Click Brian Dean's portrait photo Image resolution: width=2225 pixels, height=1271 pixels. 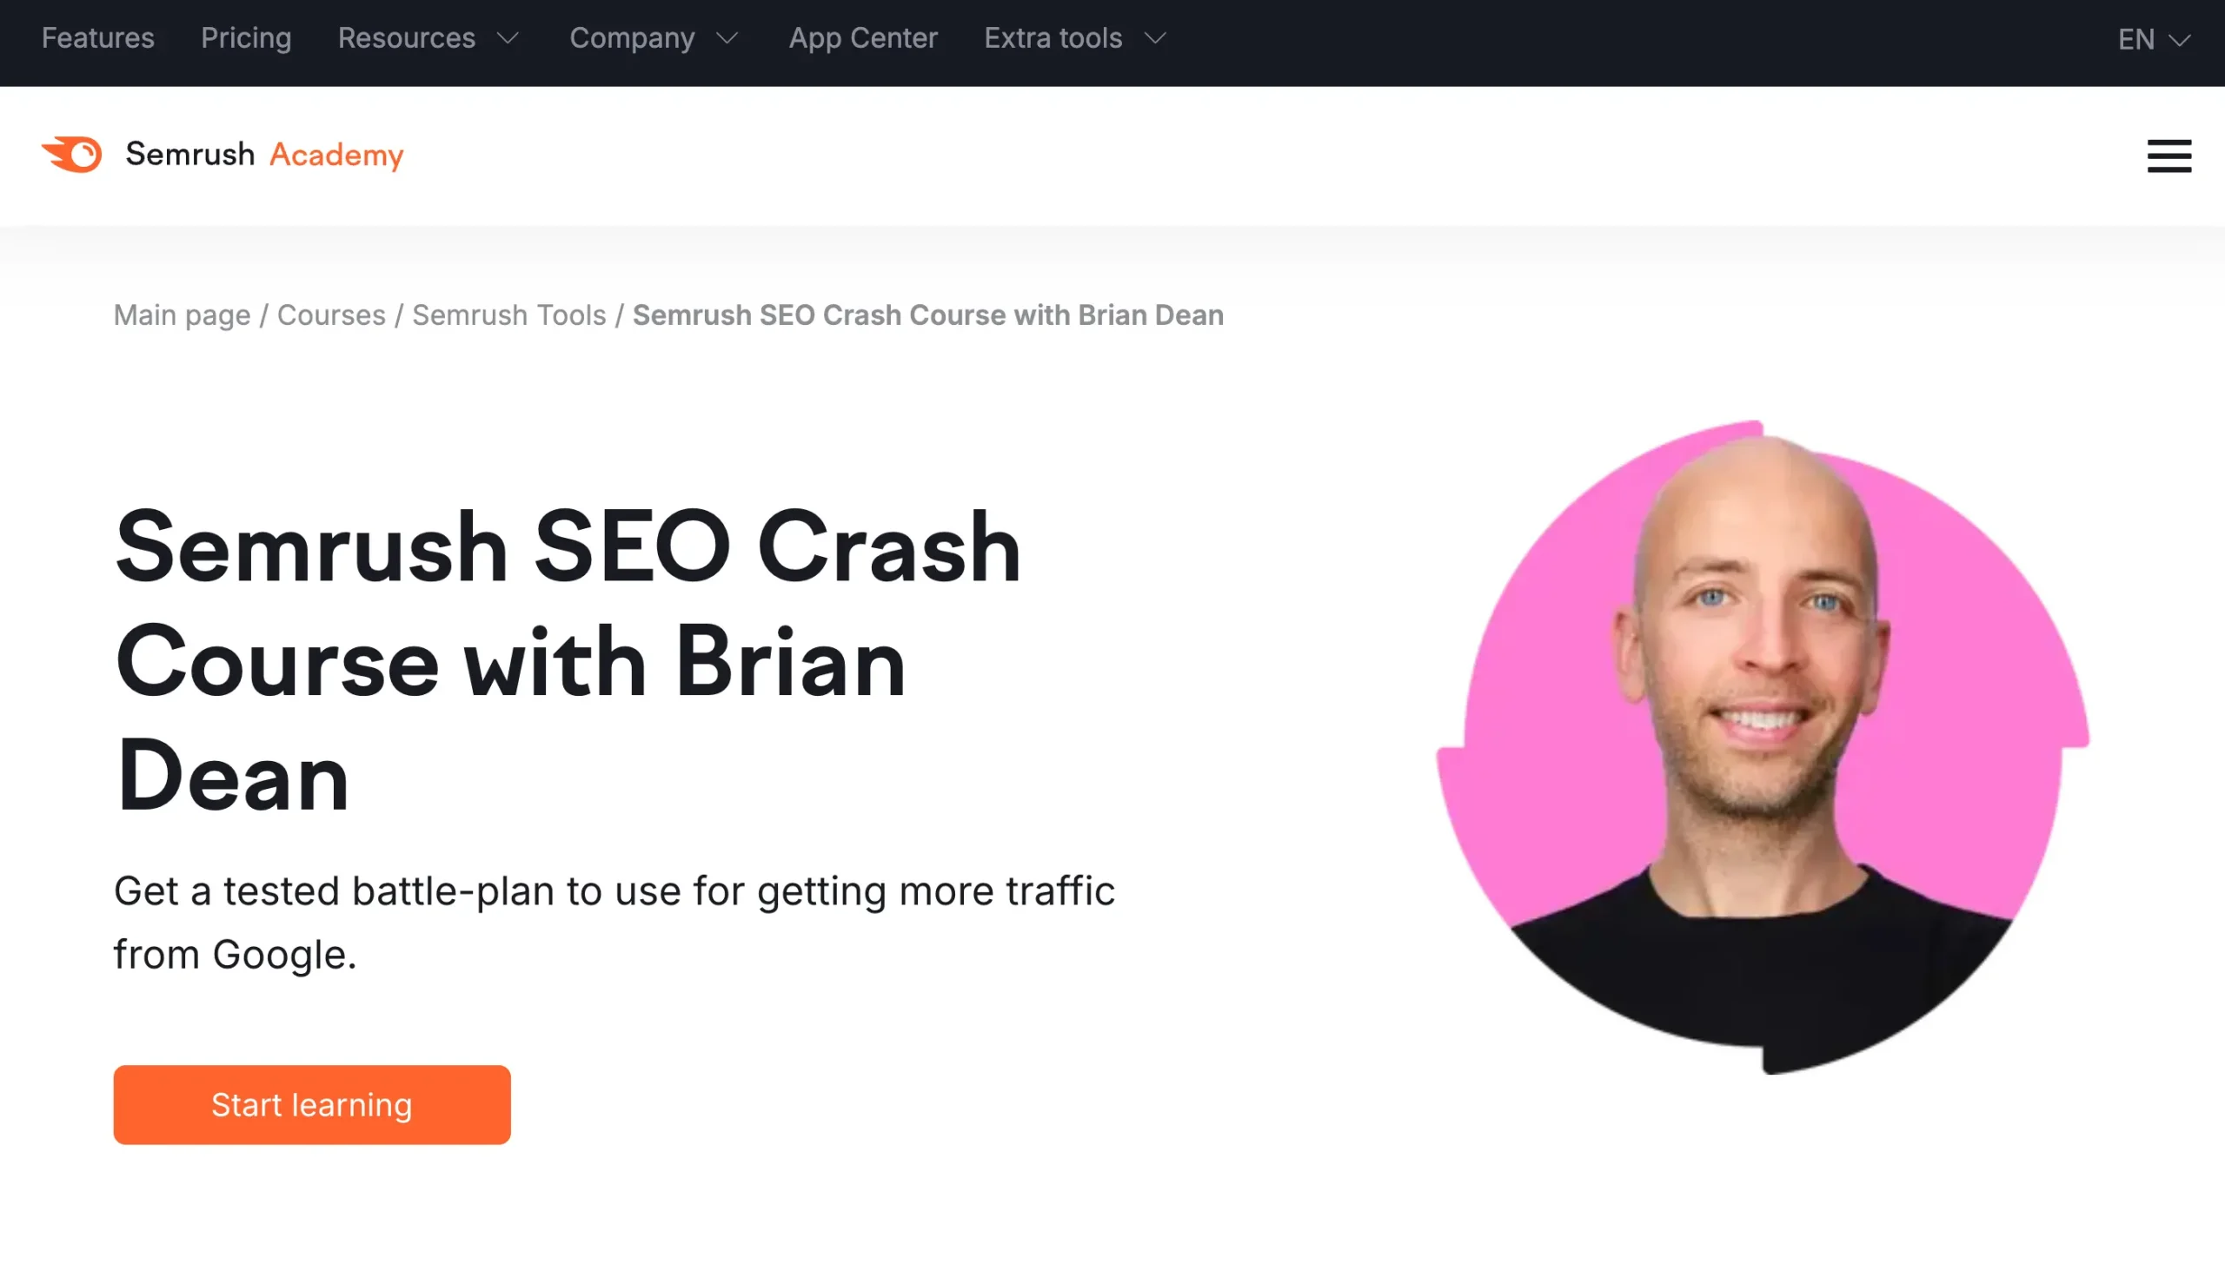[x=1763, y=747]
